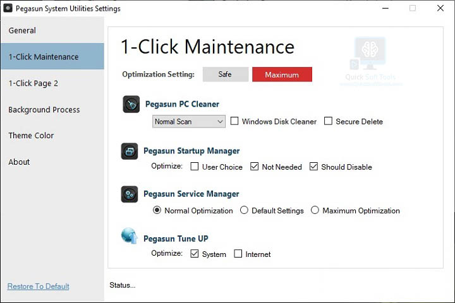Switch to Theme Color page
The height and width of the screenshot is (303, 455).
point(52,136)
